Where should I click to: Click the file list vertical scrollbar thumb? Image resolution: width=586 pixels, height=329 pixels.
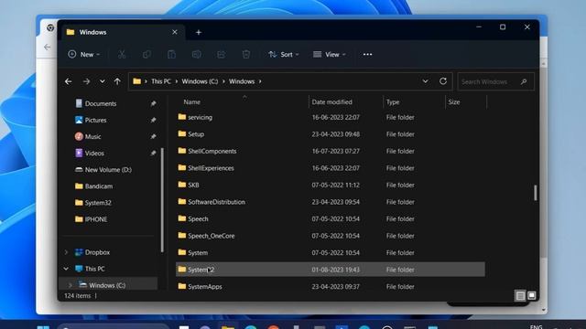tap(535, 193)
